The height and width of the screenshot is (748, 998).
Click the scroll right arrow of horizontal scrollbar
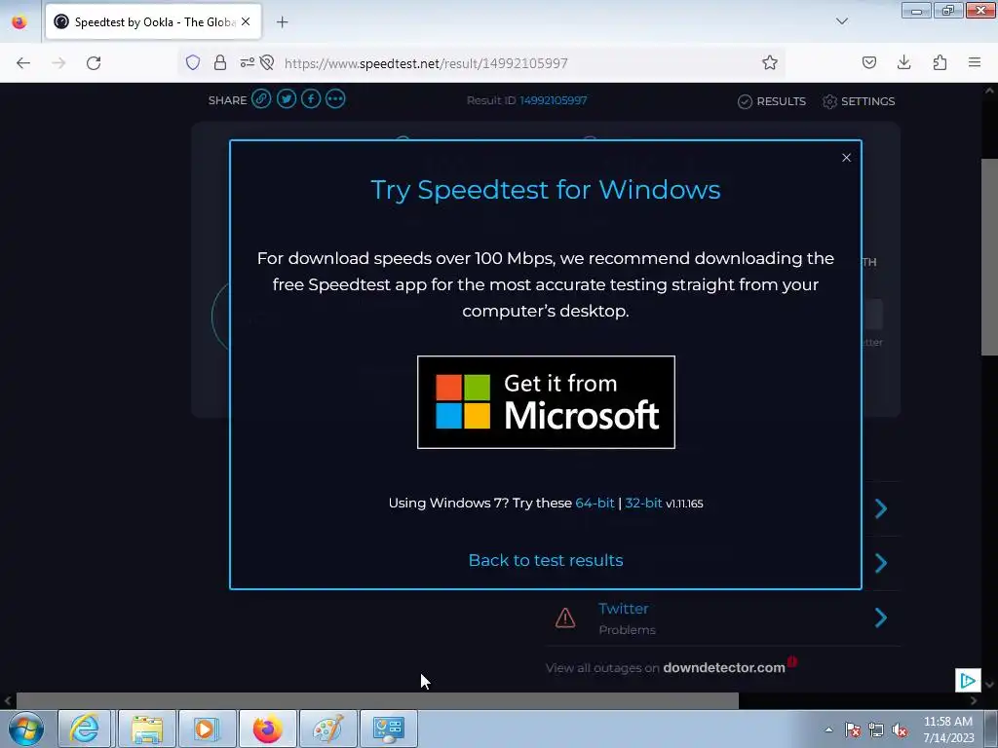[974, 701]
